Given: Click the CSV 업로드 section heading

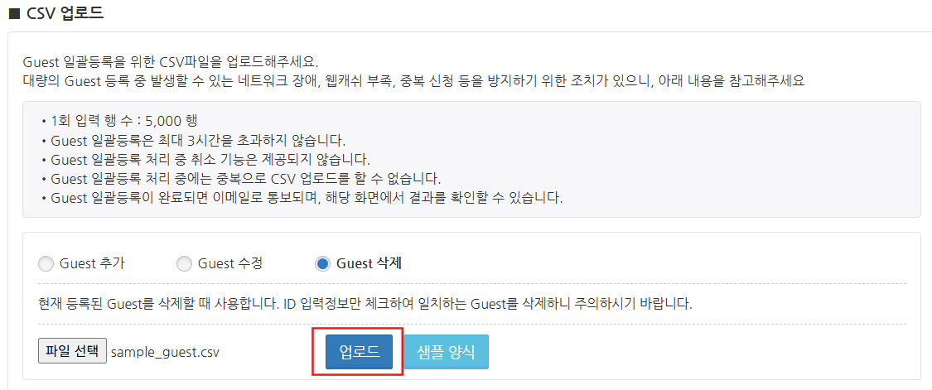Looking at the screenshot, I should tap(65, 13).
